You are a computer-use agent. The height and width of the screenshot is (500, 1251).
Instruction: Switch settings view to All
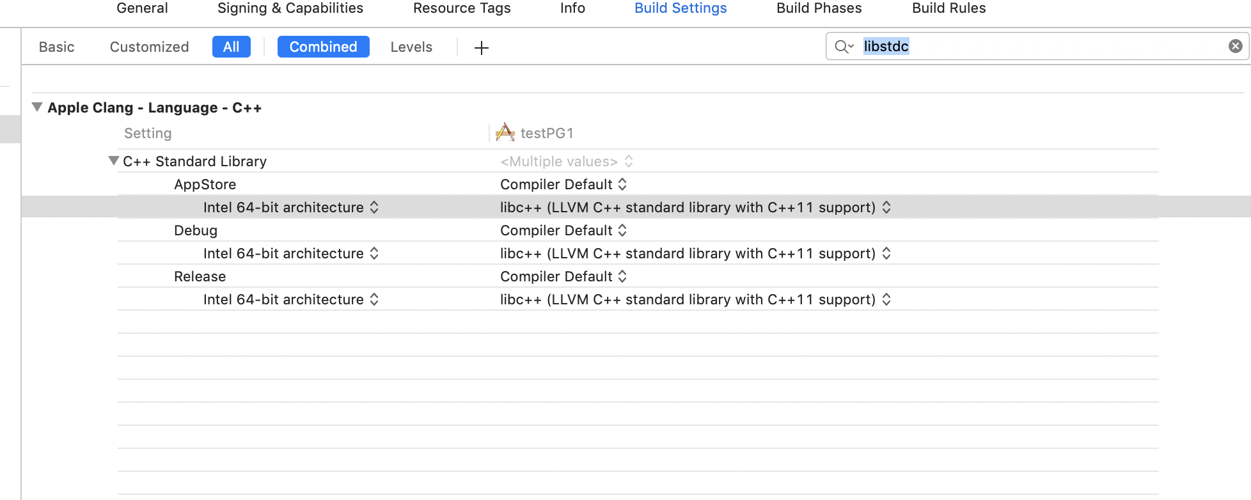[x=231, y=46]
